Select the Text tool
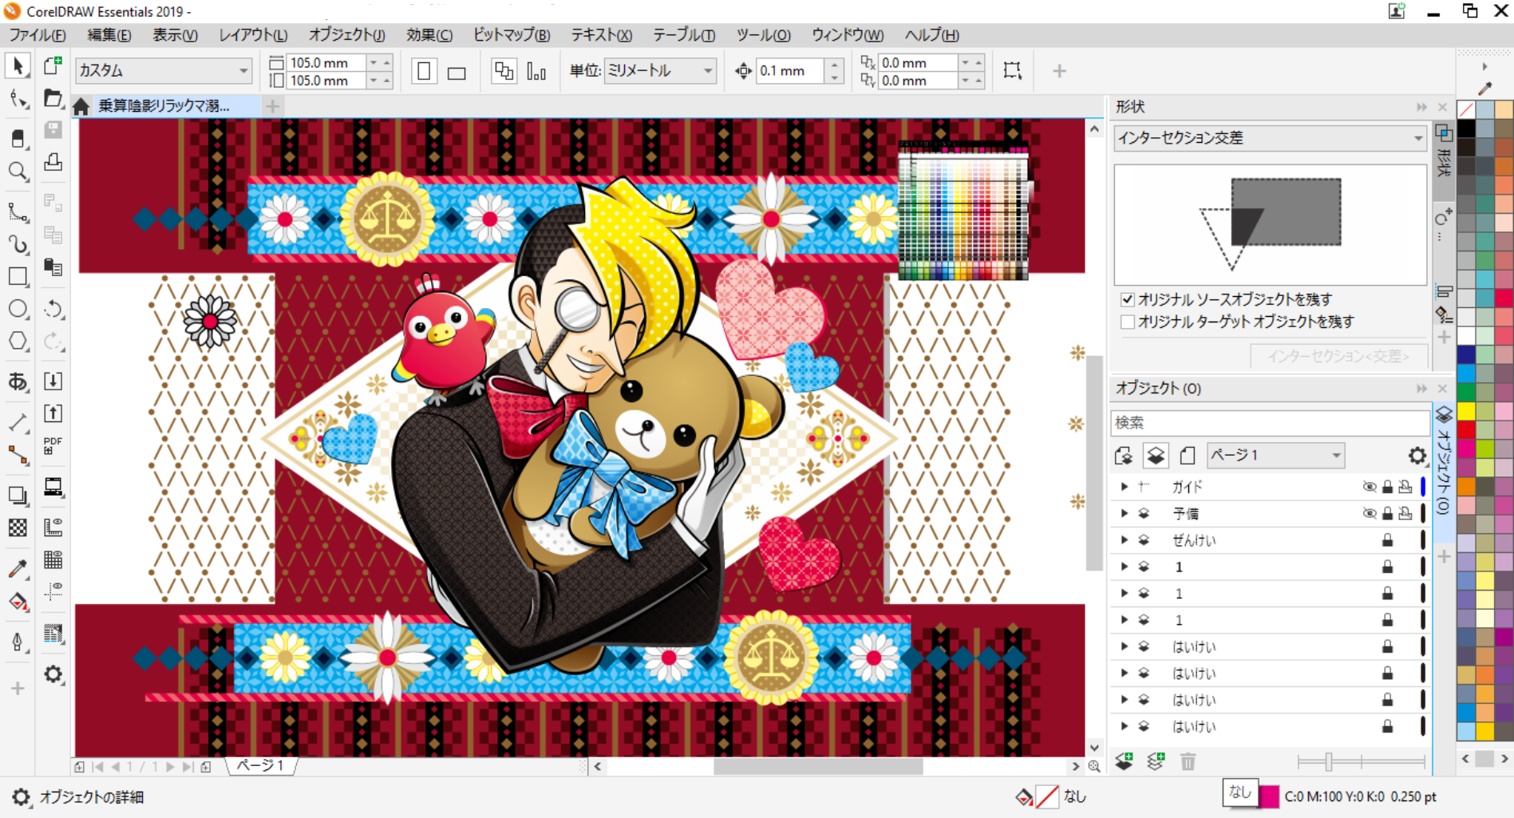This screenshot has width=1514, height=818. (x=18, y=382)
